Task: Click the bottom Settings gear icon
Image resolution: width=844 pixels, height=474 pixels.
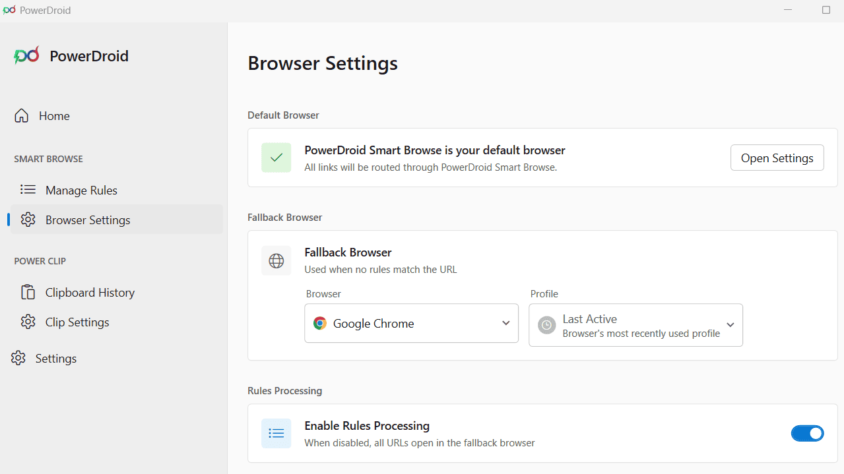Action: pyautogui.click(x=18, y=358)
